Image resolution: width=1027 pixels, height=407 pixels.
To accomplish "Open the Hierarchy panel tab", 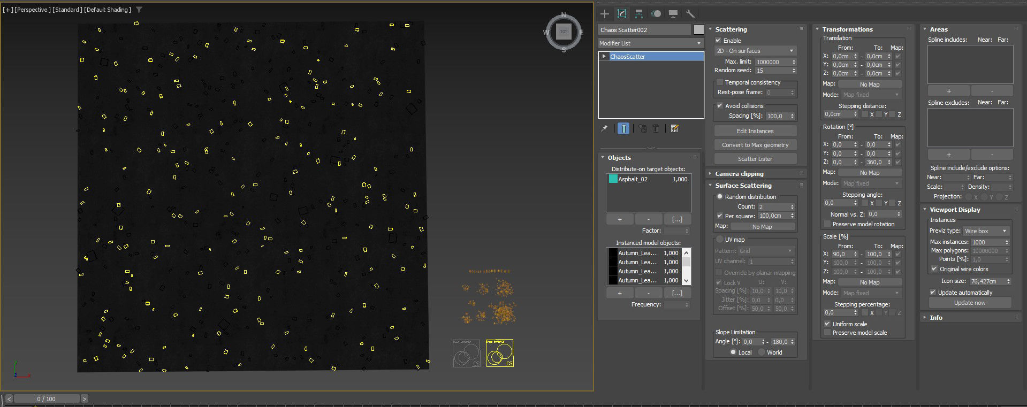I will point(639,14).
